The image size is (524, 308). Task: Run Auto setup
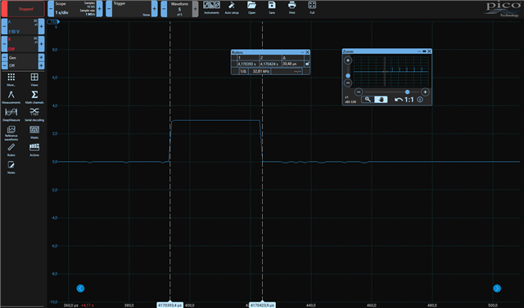click(x=231, y=7)
